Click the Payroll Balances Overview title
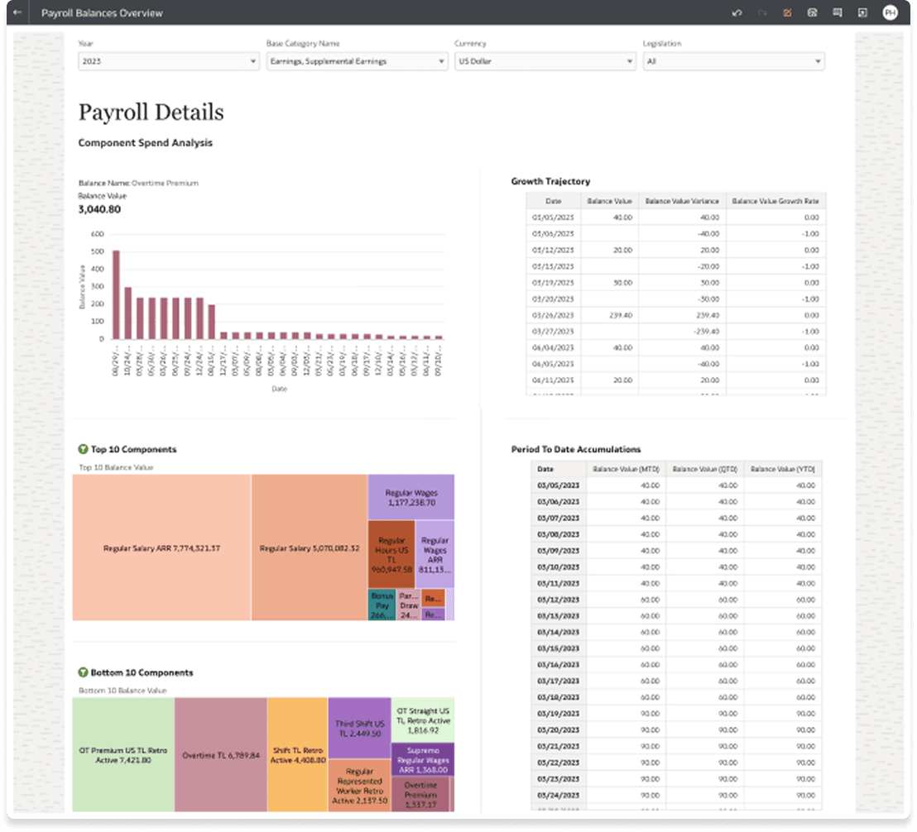Screen dimensions: 917x832 (x=102, y=13)
